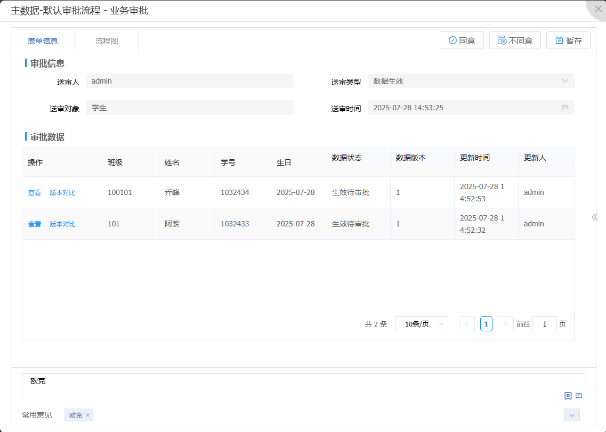Go to the previous page of results
606x432 pixels.
tap(466, 324)
